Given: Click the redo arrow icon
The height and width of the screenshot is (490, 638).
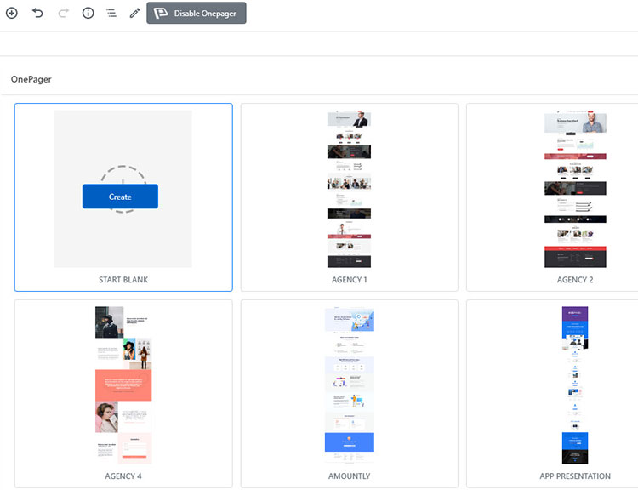Looking at the screenshot, I should coord(63,13).
